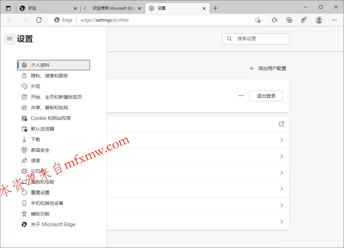This screenshot has width=344, height=248.
Task: Click the 搜索设置 search field
Action: [x=256, y=39]
